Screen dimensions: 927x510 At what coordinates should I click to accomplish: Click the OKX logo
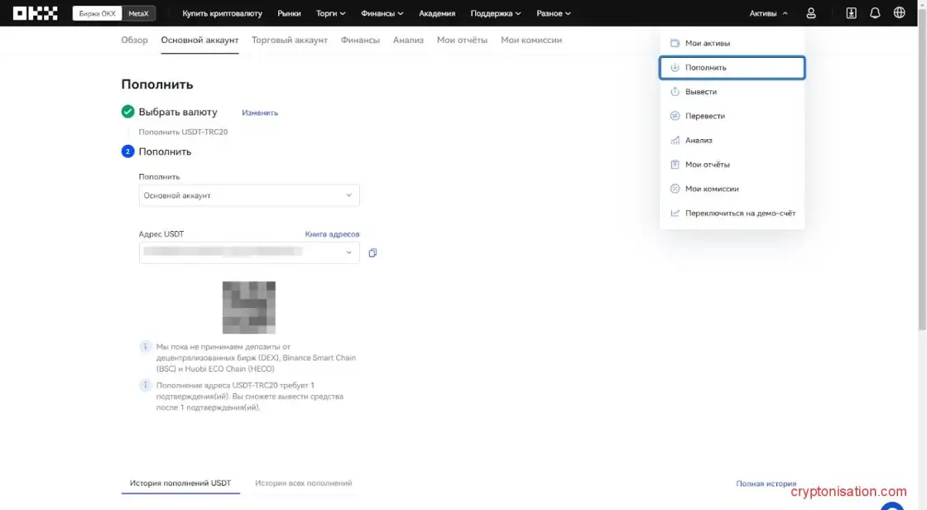click(x=36, y=13)
